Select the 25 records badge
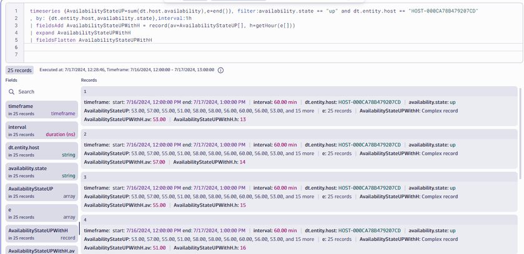 click(19, 71)
